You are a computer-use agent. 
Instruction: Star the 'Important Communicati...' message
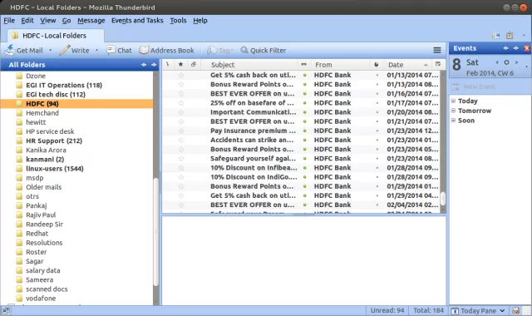pos(181,112)
